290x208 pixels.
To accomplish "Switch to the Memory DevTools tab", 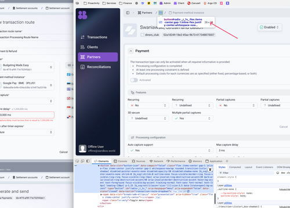I will point(195,161).
